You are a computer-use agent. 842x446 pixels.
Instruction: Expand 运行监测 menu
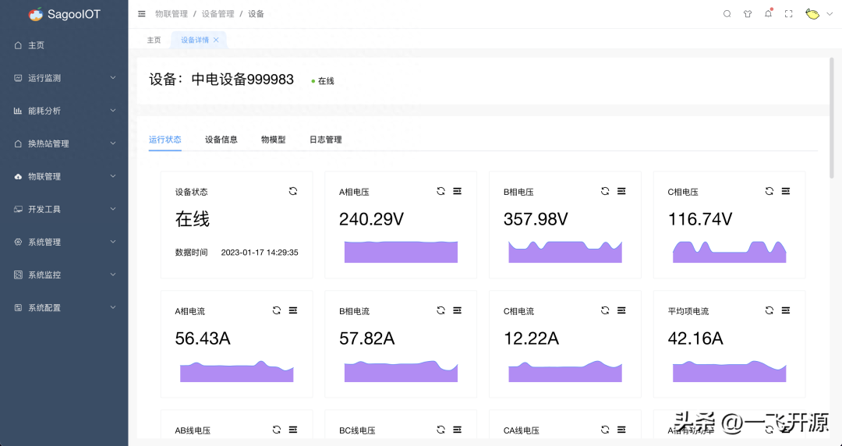[64, 78]
